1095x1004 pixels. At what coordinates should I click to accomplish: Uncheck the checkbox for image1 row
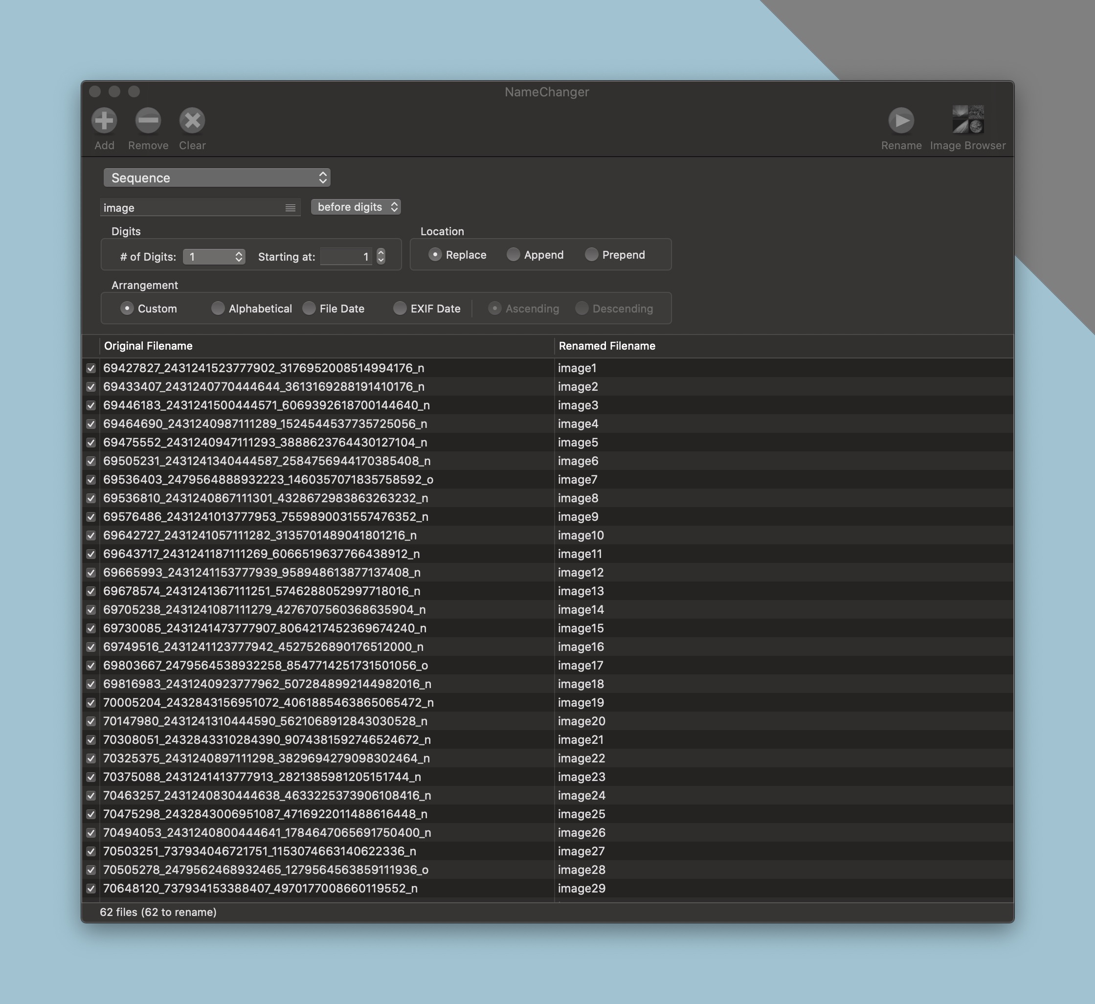91,368
